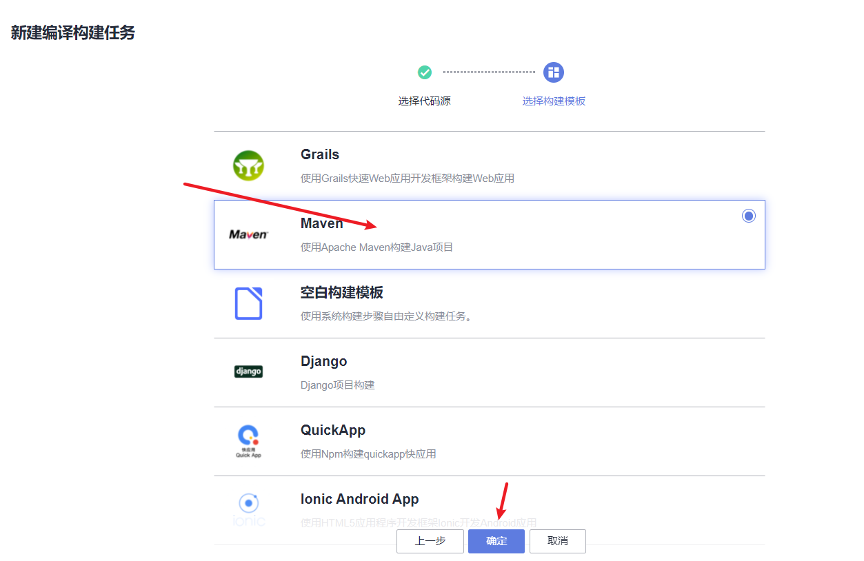Click the Maven logo icon

tap(248, 234)
